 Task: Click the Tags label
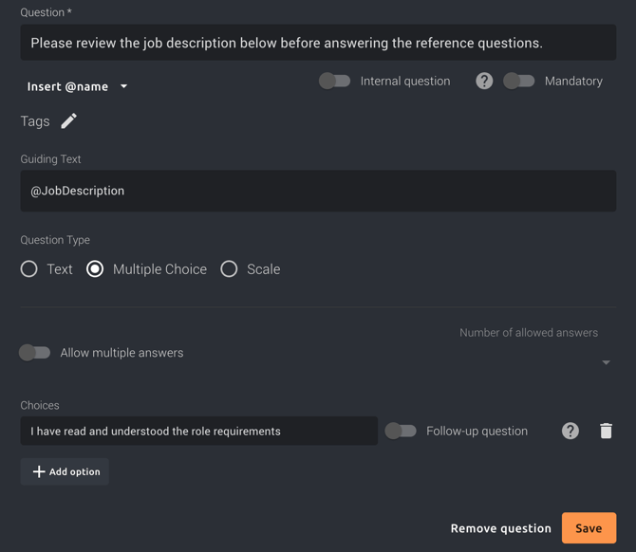(x=35, y=121)
